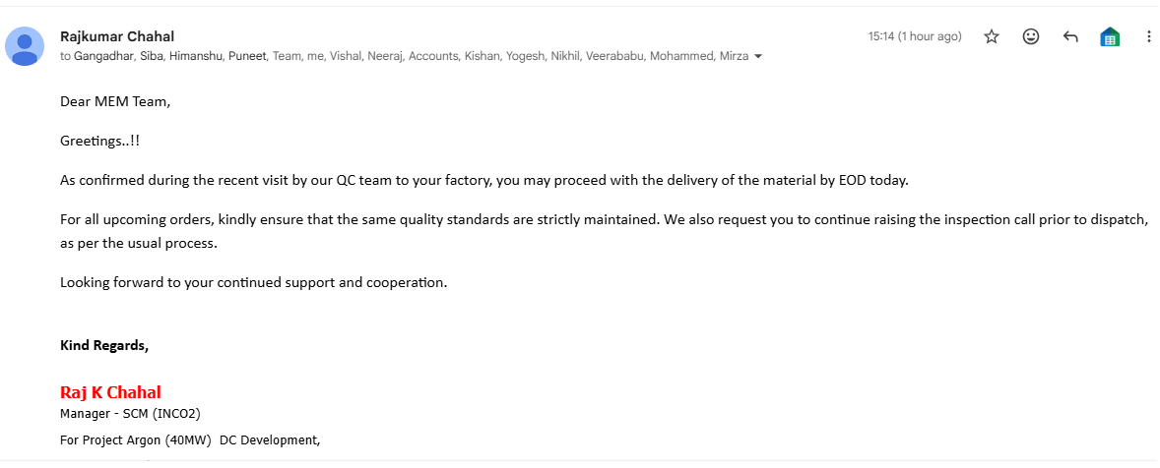Add an emoji reaction to the email
Screen dimensions: 1160x468
(x=1031, y=37)
